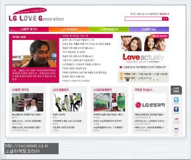Open the global challenger building entrance photo

(x=109, y=102)
